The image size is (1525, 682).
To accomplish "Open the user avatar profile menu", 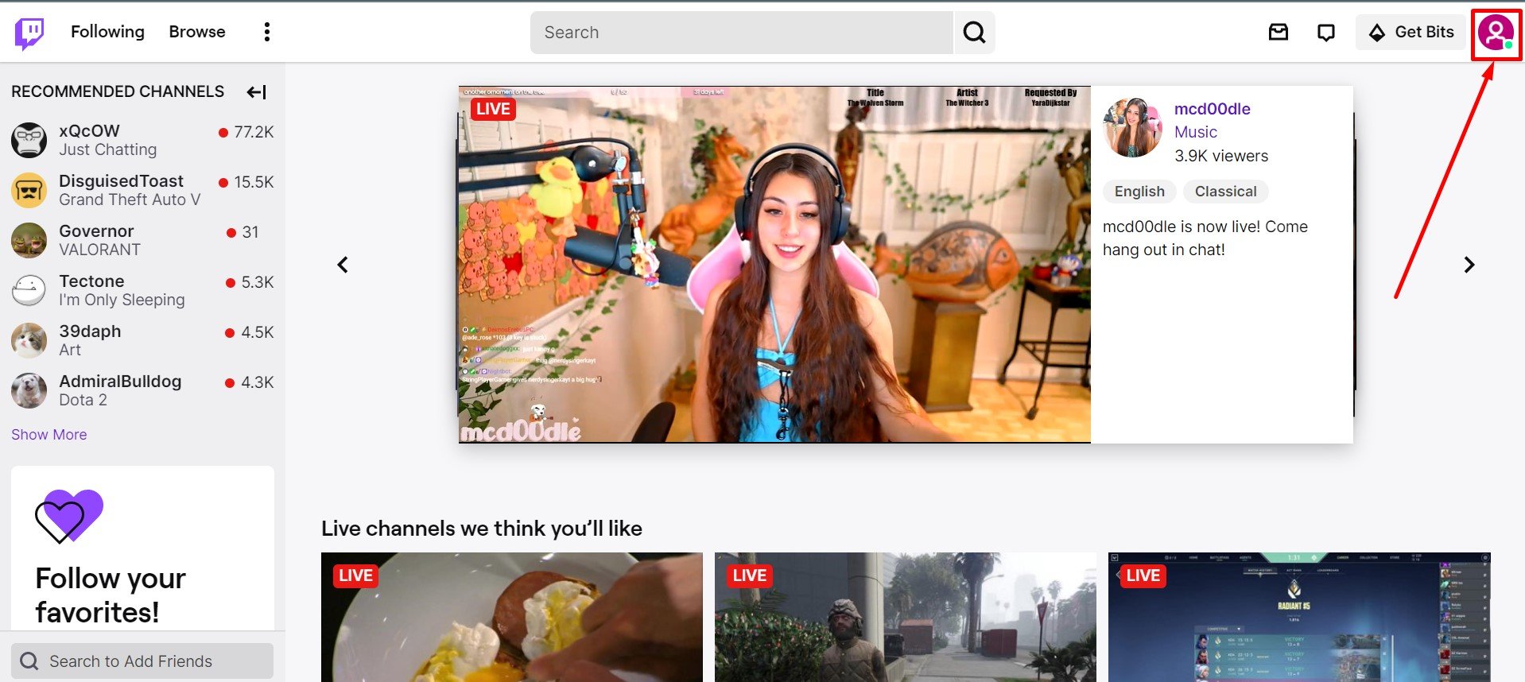I will 1496,33.
